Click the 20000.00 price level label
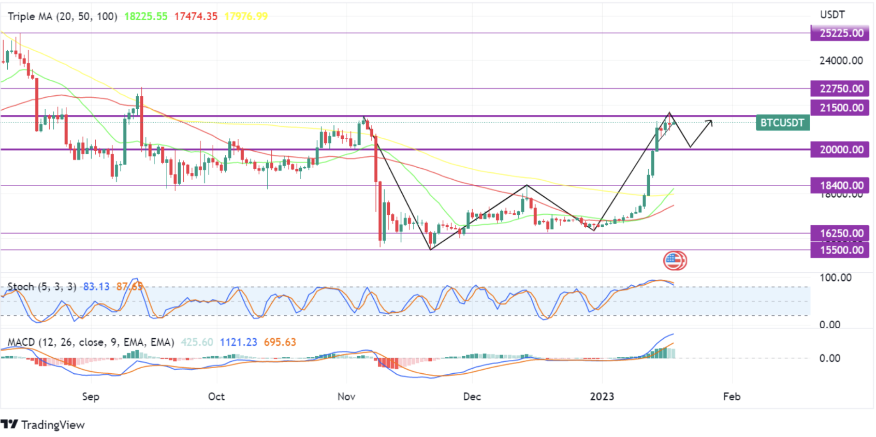Viewport: 876px width, 437px height. pyautogui.click(x=840, y=150)
